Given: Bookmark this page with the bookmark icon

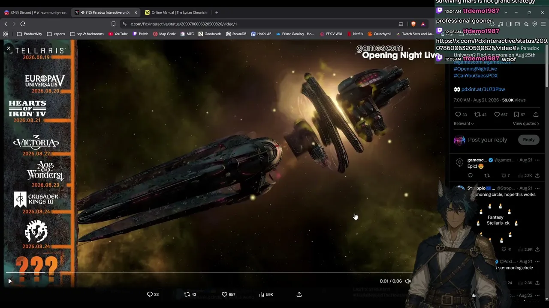Looking at the screenshot, I should pyautogui.click(x=113, y=24).
